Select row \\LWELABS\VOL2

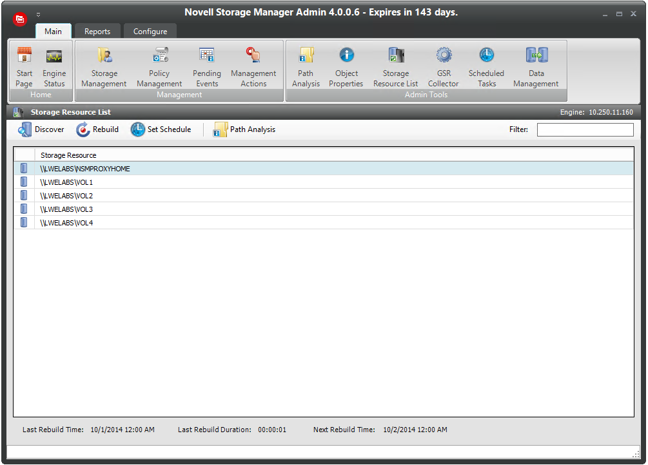coord(324,196)
